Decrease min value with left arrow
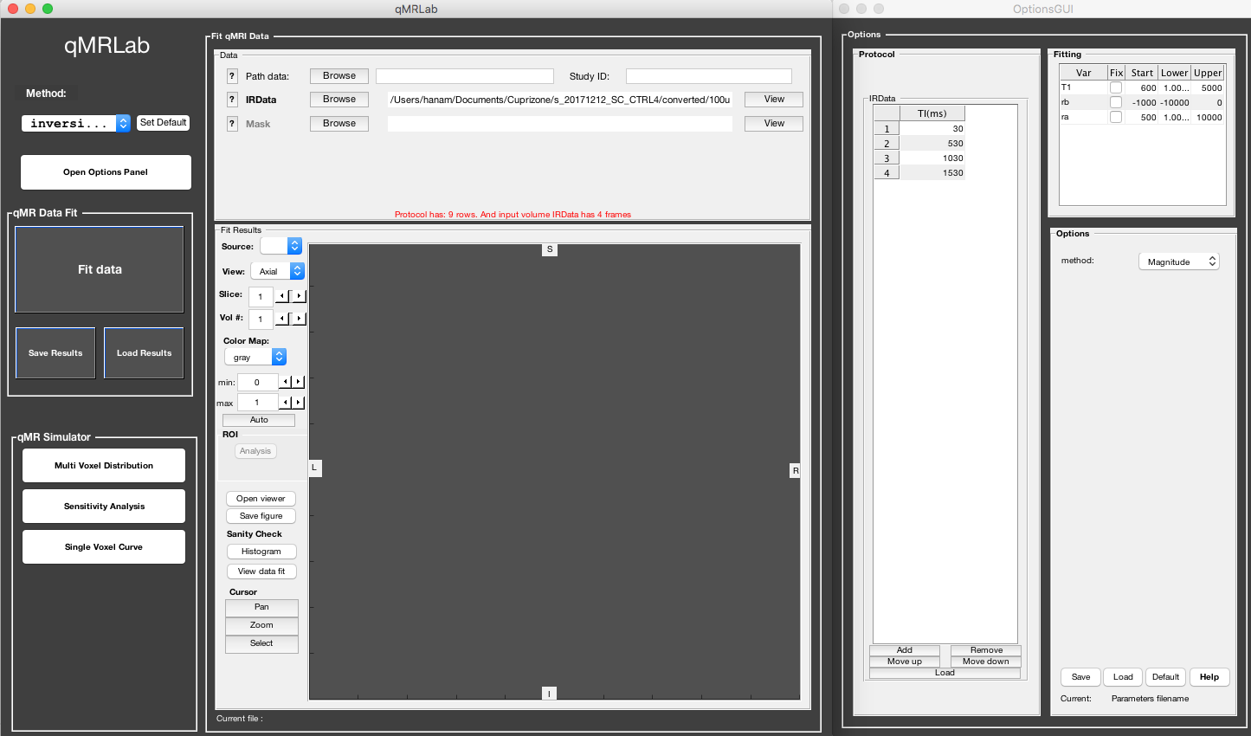Viewport: 1251px width, 736px height. (x=286, y=382)
